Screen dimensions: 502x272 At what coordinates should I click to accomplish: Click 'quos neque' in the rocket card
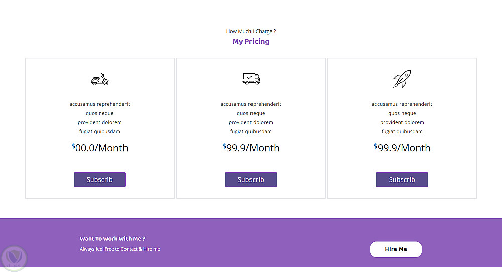pos(402,114)
